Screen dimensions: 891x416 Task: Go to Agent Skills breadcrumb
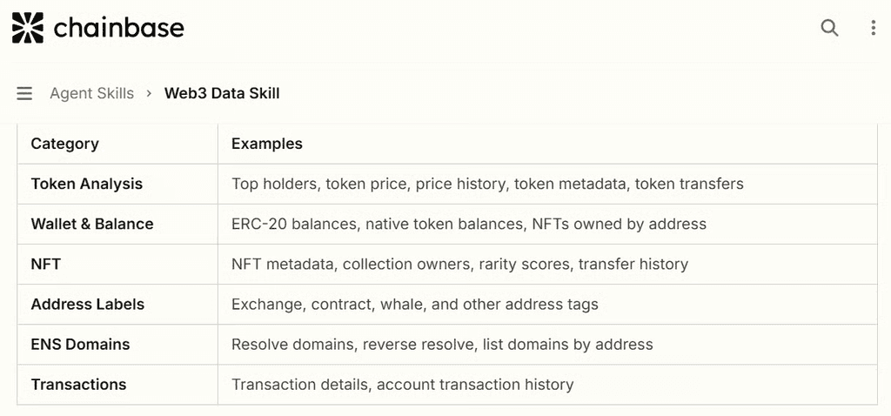point(91,93)
